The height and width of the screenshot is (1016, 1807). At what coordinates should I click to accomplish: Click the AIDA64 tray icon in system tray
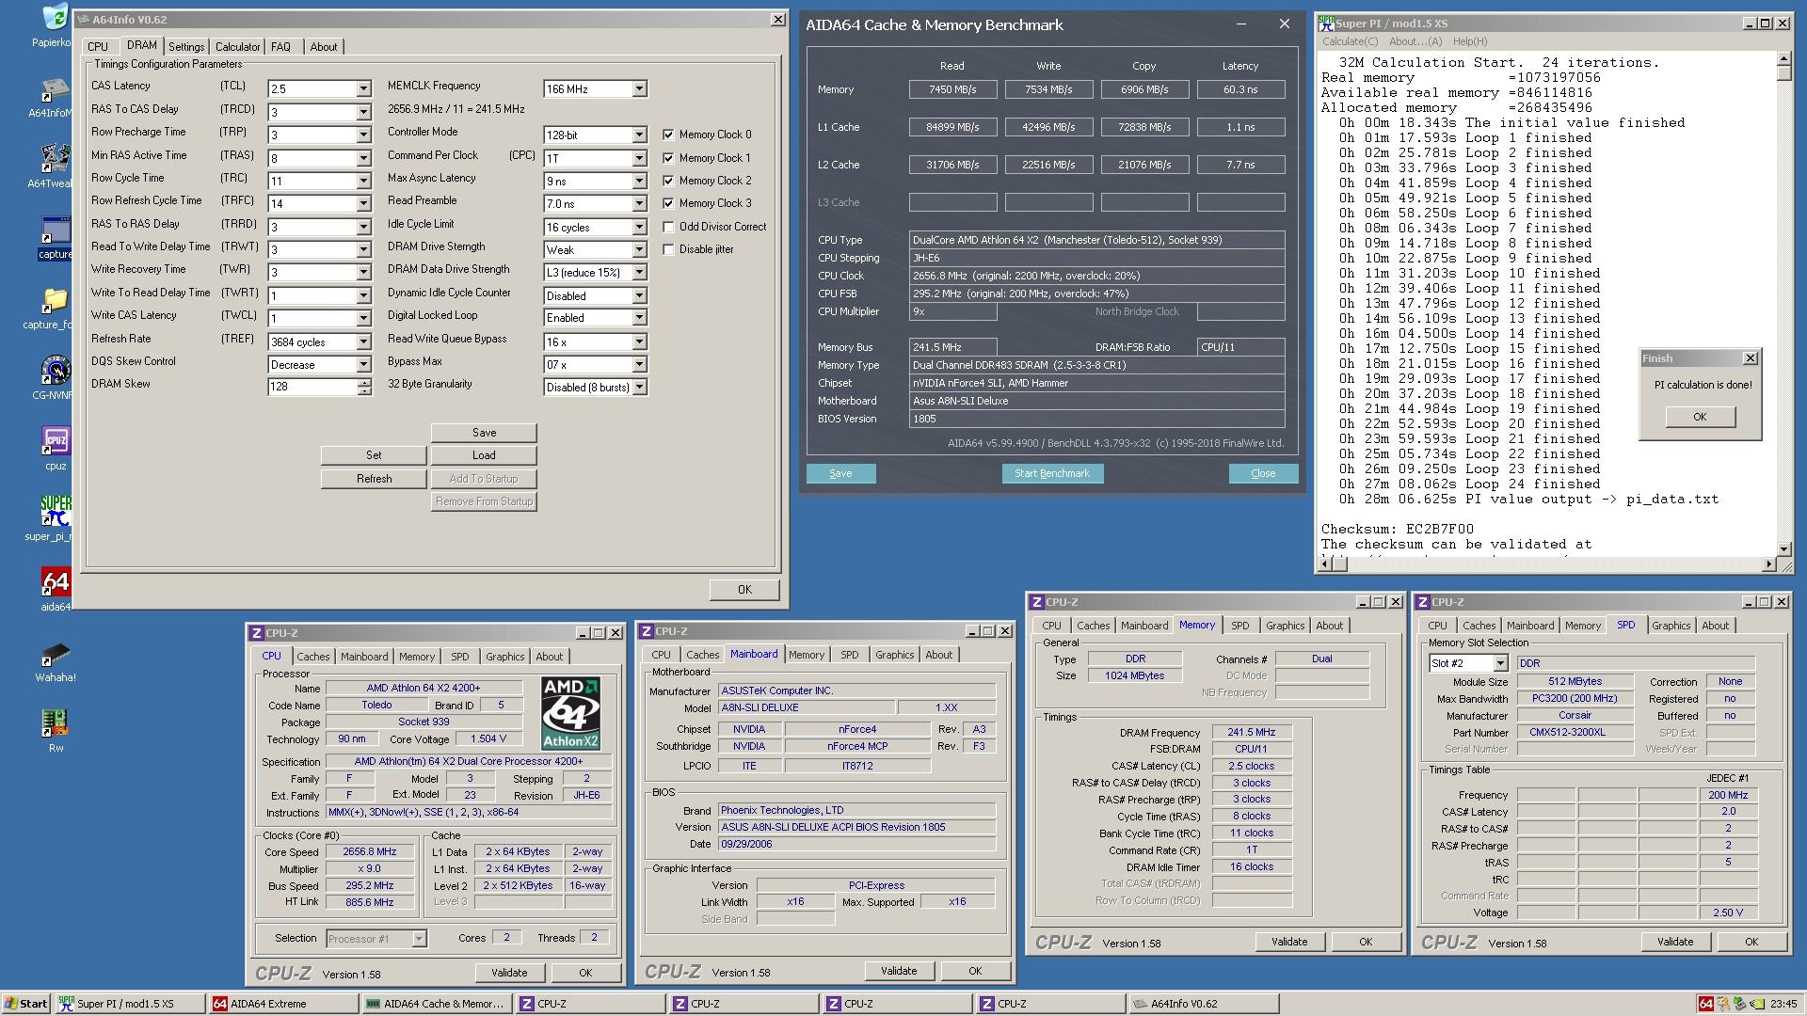click(1705, 1004)
